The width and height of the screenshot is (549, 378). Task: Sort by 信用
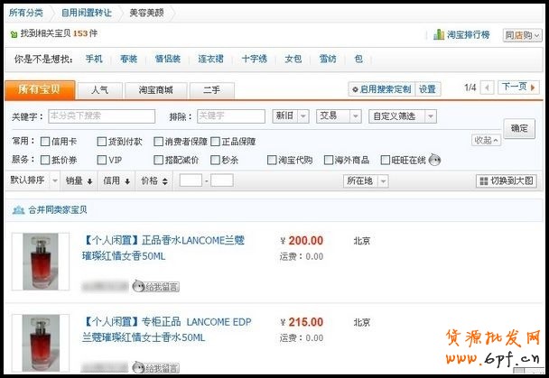[116, 180]
